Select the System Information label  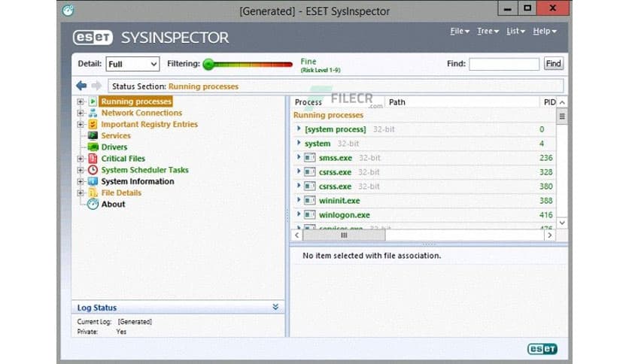(138, 181)
